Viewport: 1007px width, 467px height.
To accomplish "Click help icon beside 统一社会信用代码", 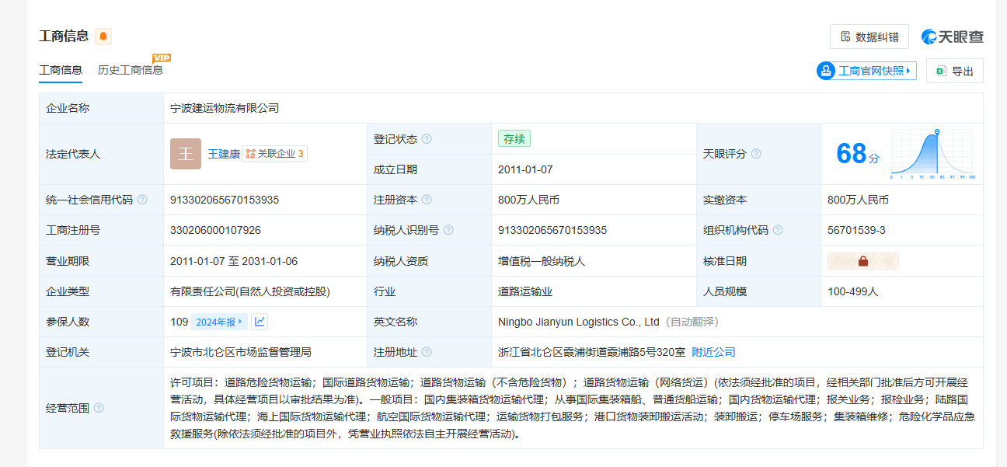I will pos(142,200).
